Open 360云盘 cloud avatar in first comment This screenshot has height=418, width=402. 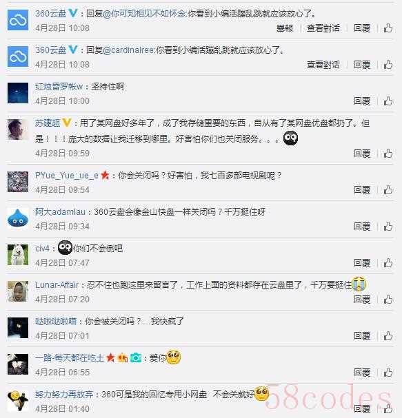18,20
